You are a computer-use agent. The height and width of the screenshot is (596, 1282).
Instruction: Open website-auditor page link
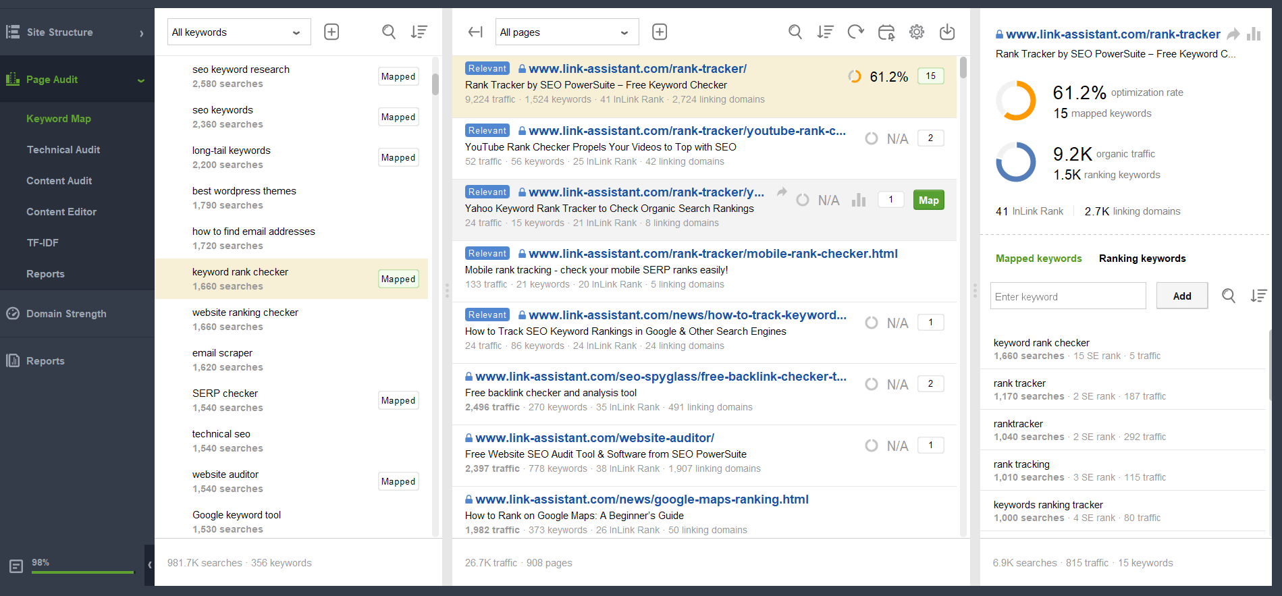[595, 438]
